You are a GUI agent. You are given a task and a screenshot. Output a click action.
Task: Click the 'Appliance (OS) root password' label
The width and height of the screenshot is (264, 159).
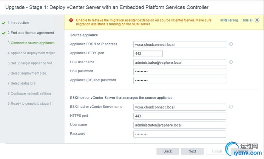[x=93, y=80]
